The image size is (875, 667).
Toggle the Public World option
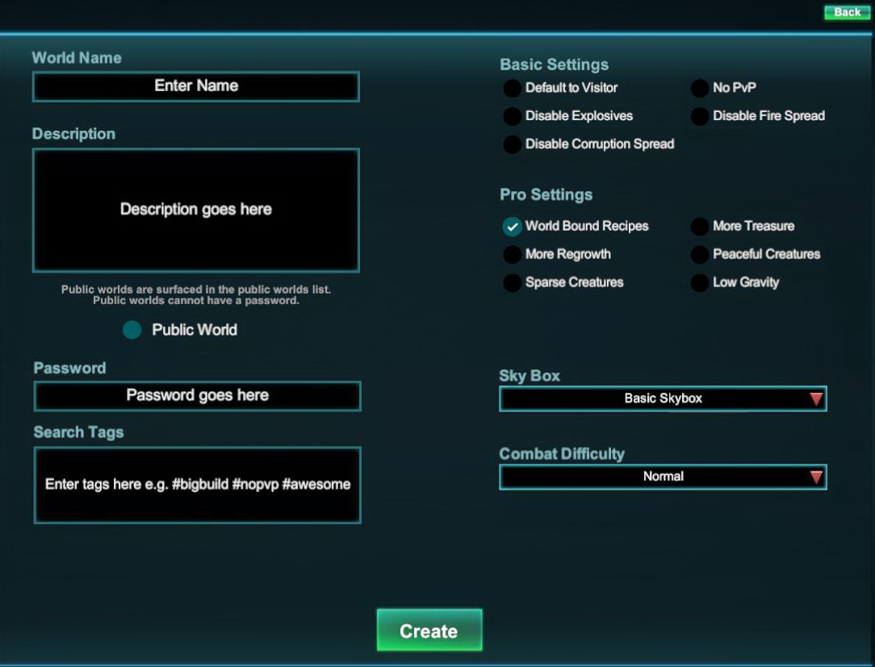pos(132,330)
